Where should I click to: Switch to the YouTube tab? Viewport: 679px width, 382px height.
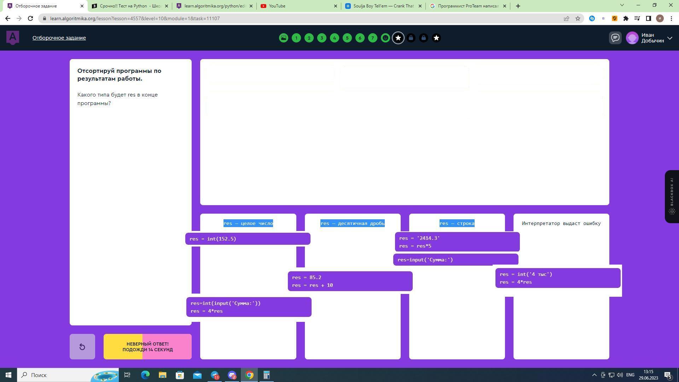pos(297,6)
